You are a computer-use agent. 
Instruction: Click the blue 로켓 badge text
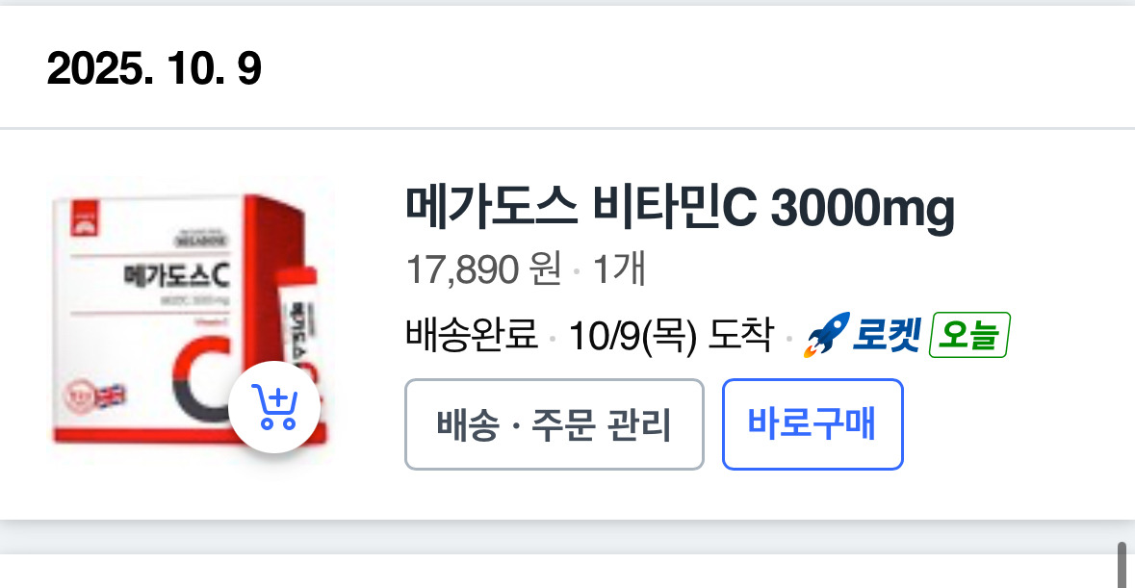tap(887, 335)
